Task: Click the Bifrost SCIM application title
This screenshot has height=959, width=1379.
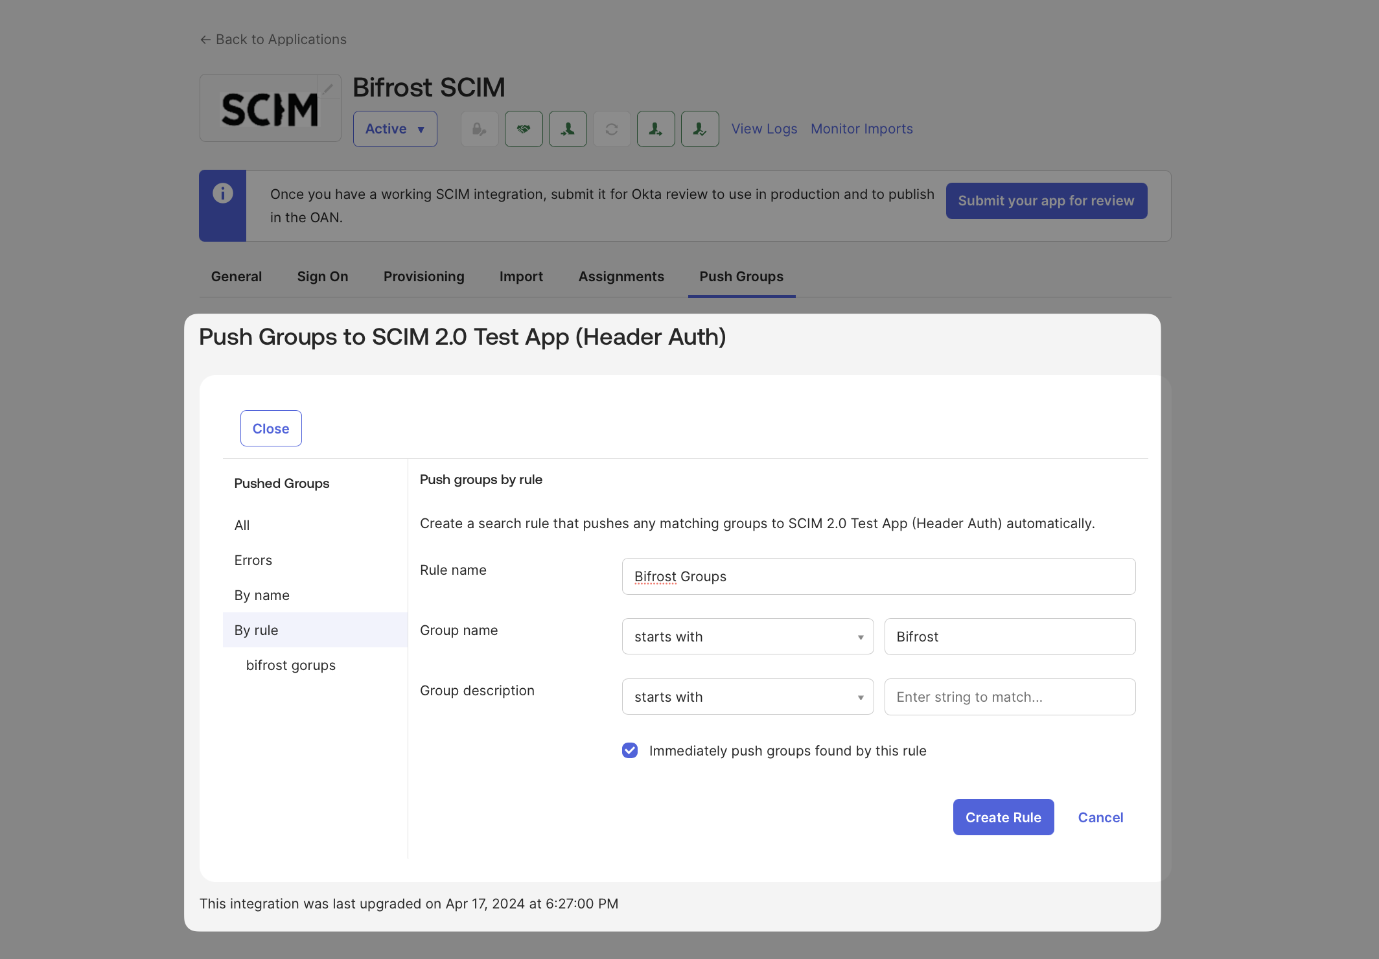Action: [x=429, y=87]
